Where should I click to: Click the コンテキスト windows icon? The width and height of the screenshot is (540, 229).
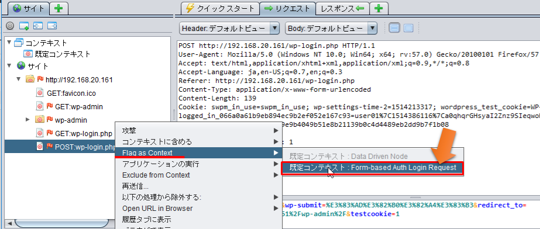click(18, 43)
